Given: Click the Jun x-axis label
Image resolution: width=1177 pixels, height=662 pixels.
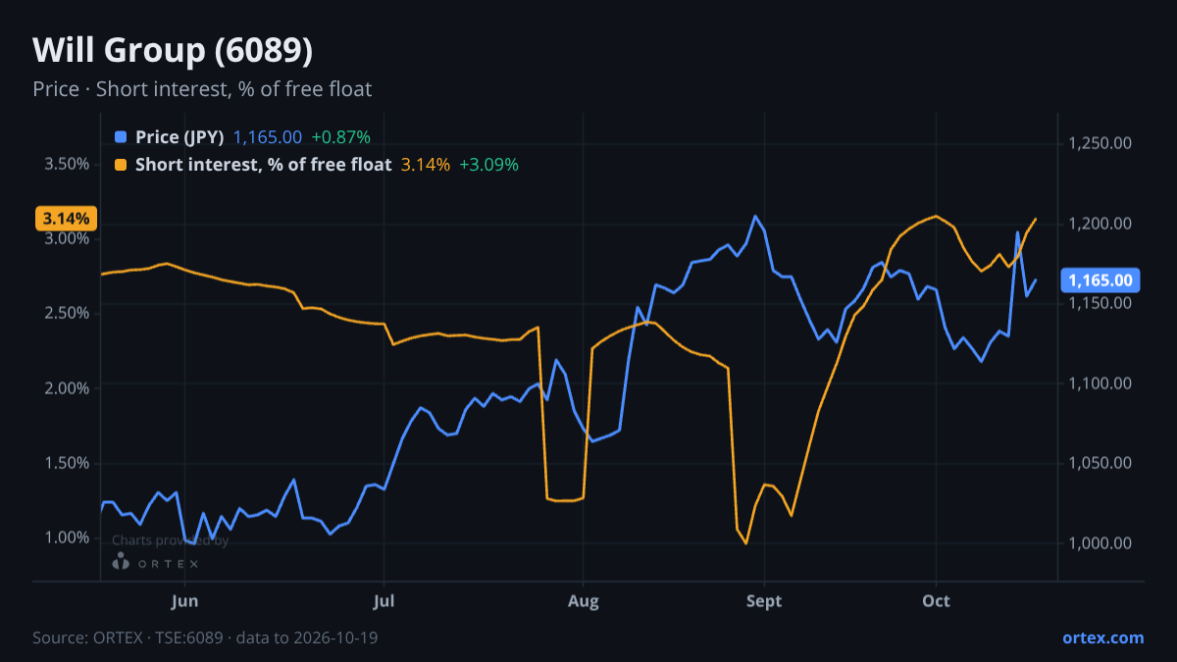Looking at the screenshot, I should [184, 601].
